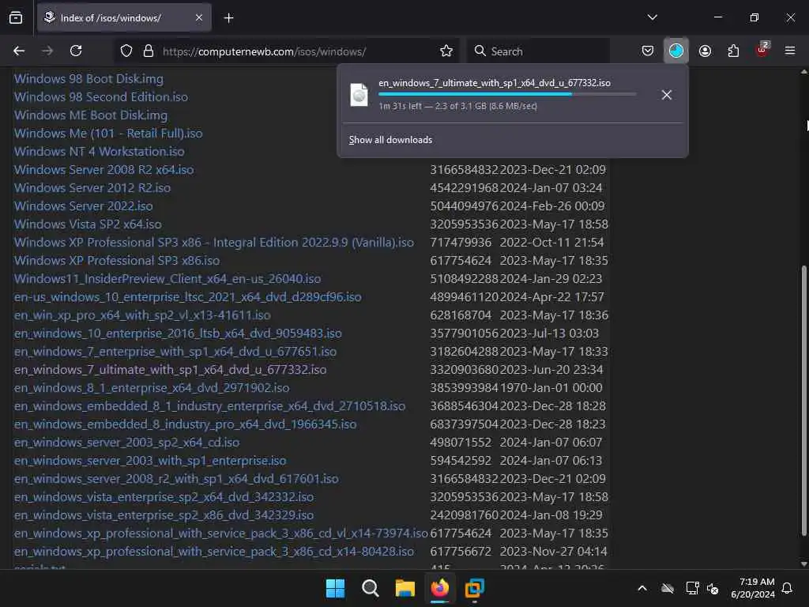Go forward with the forward arrow

tap(47, 51)
